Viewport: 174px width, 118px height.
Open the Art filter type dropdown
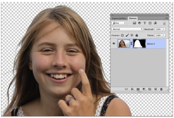(x=119, y=23)
